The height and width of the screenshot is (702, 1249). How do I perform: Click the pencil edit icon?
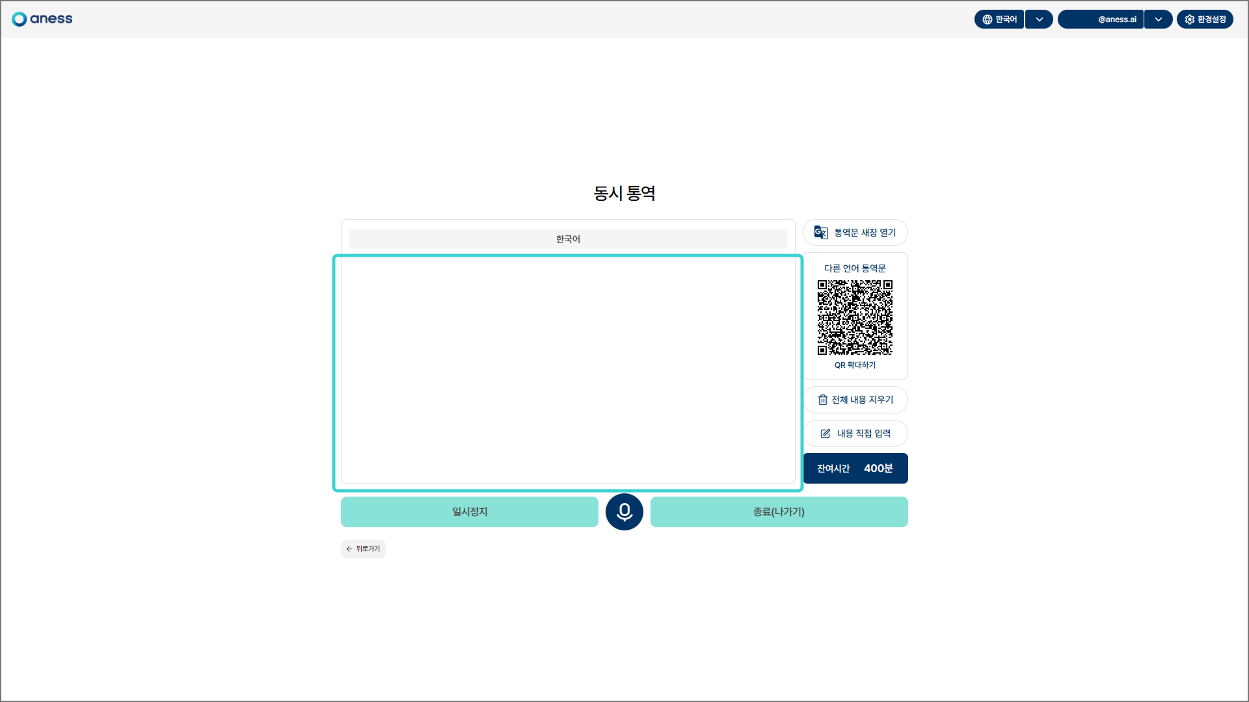point(826,434)
